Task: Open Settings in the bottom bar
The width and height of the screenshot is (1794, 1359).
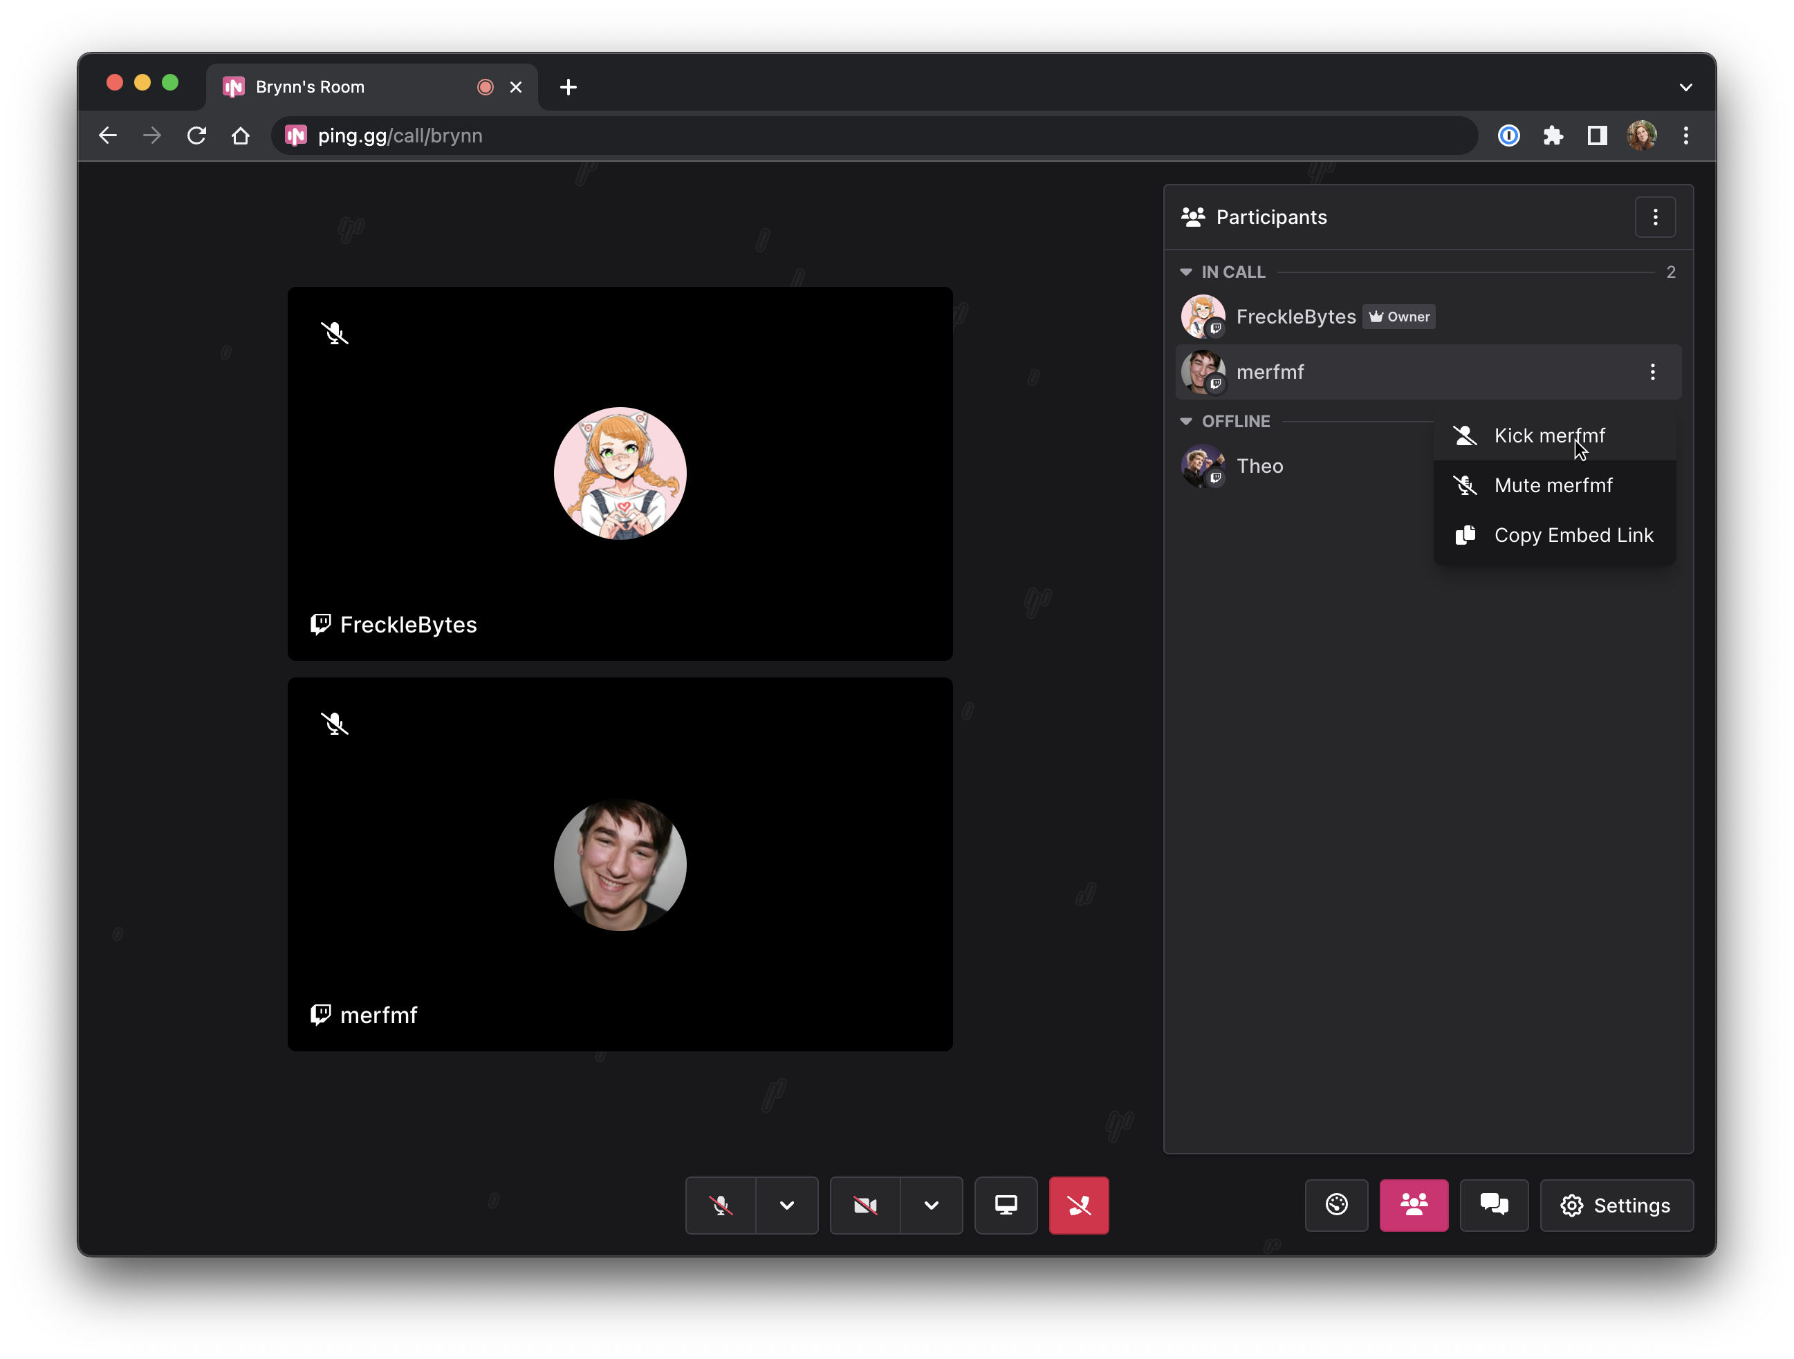Action: pos(1616,1205)
